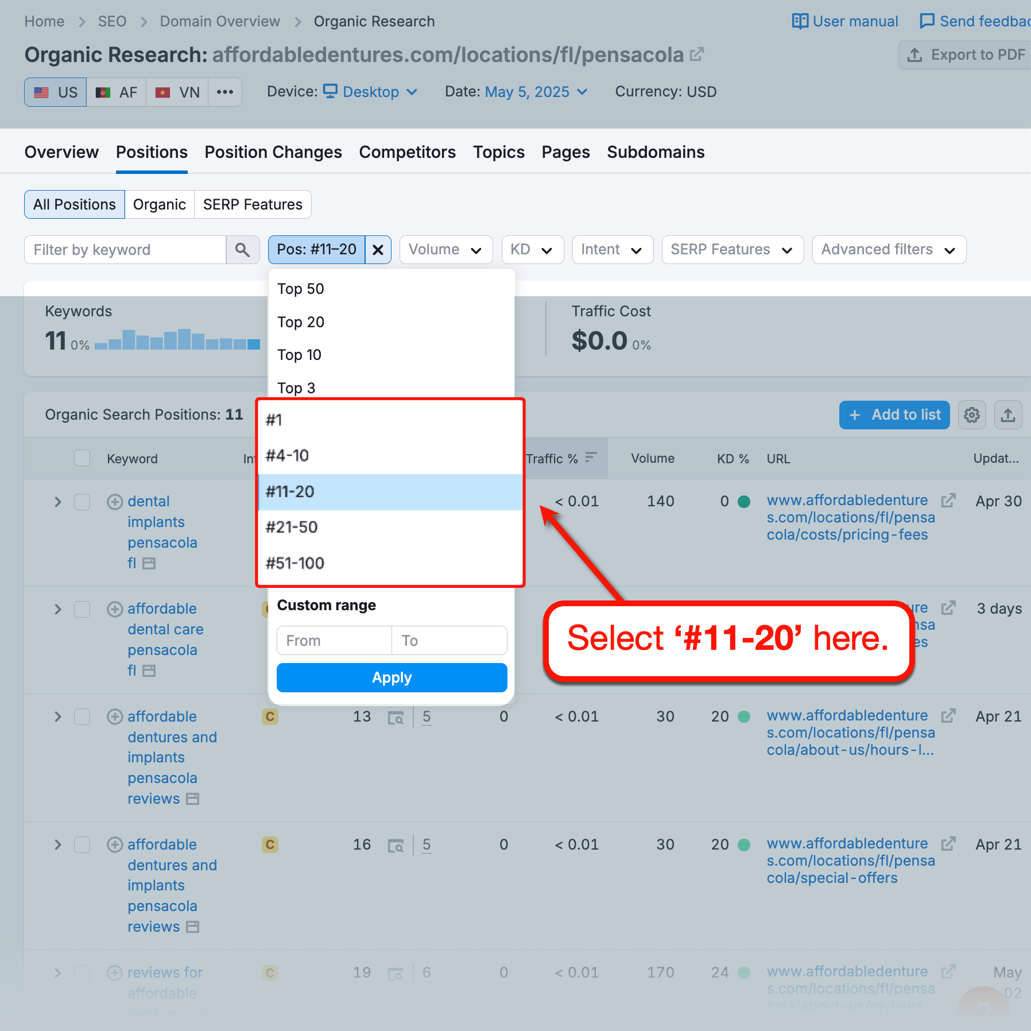The image size is (1031, 1031).
Task: Check the dental implants pensacola fl row
Action: (x=82, y=501)
